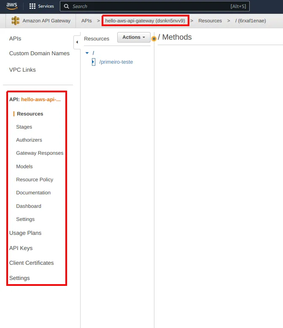Open Models section
Image resolution: width=283 pixels, height=328 pixels.
24,167
